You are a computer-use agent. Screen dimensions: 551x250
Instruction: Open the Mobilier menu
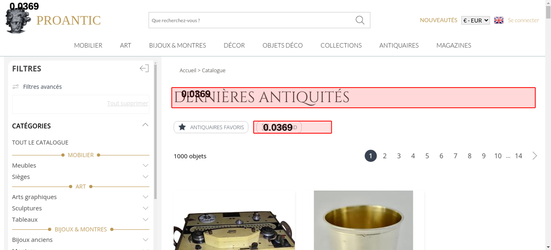[x=88, y=45]
